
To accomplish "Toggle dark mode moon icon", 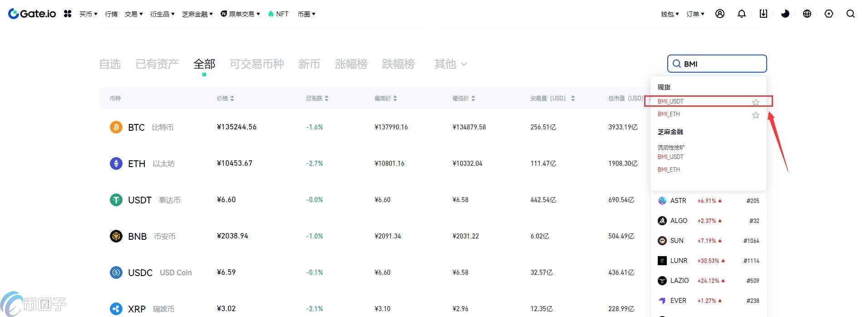I will (785, 14).
